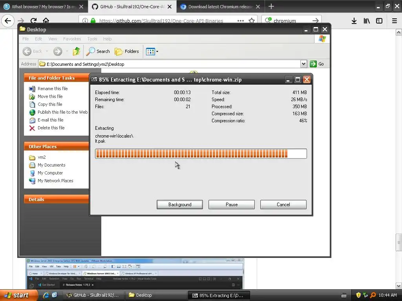
Task: Launch Internet Explorer from quick launch
Action: (46, 295)
